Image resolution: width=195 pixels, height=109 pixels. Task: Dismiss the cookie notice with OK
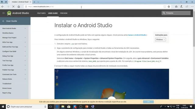148,102
